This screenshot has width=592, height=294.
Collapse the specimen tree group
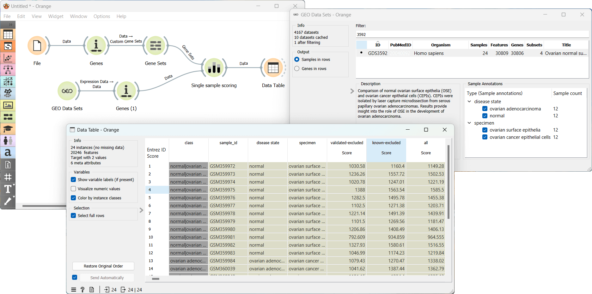(469, 123)
